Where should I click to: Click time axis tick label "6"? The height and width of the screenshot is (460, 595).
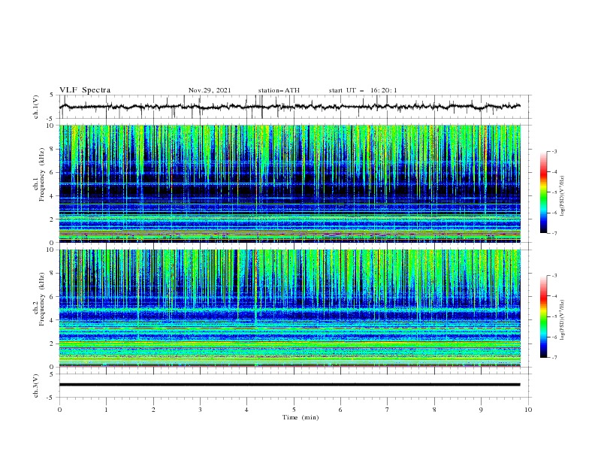tap(340, 410)
